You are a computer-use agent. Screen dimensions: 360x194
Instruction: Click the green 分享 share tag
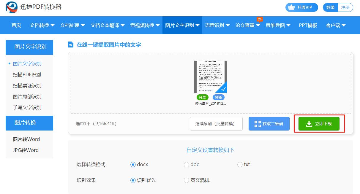202,97
